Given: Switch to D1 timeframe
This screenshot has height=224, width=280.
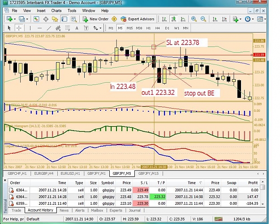Looking at the screenshot, I should (x=167, y=28).
